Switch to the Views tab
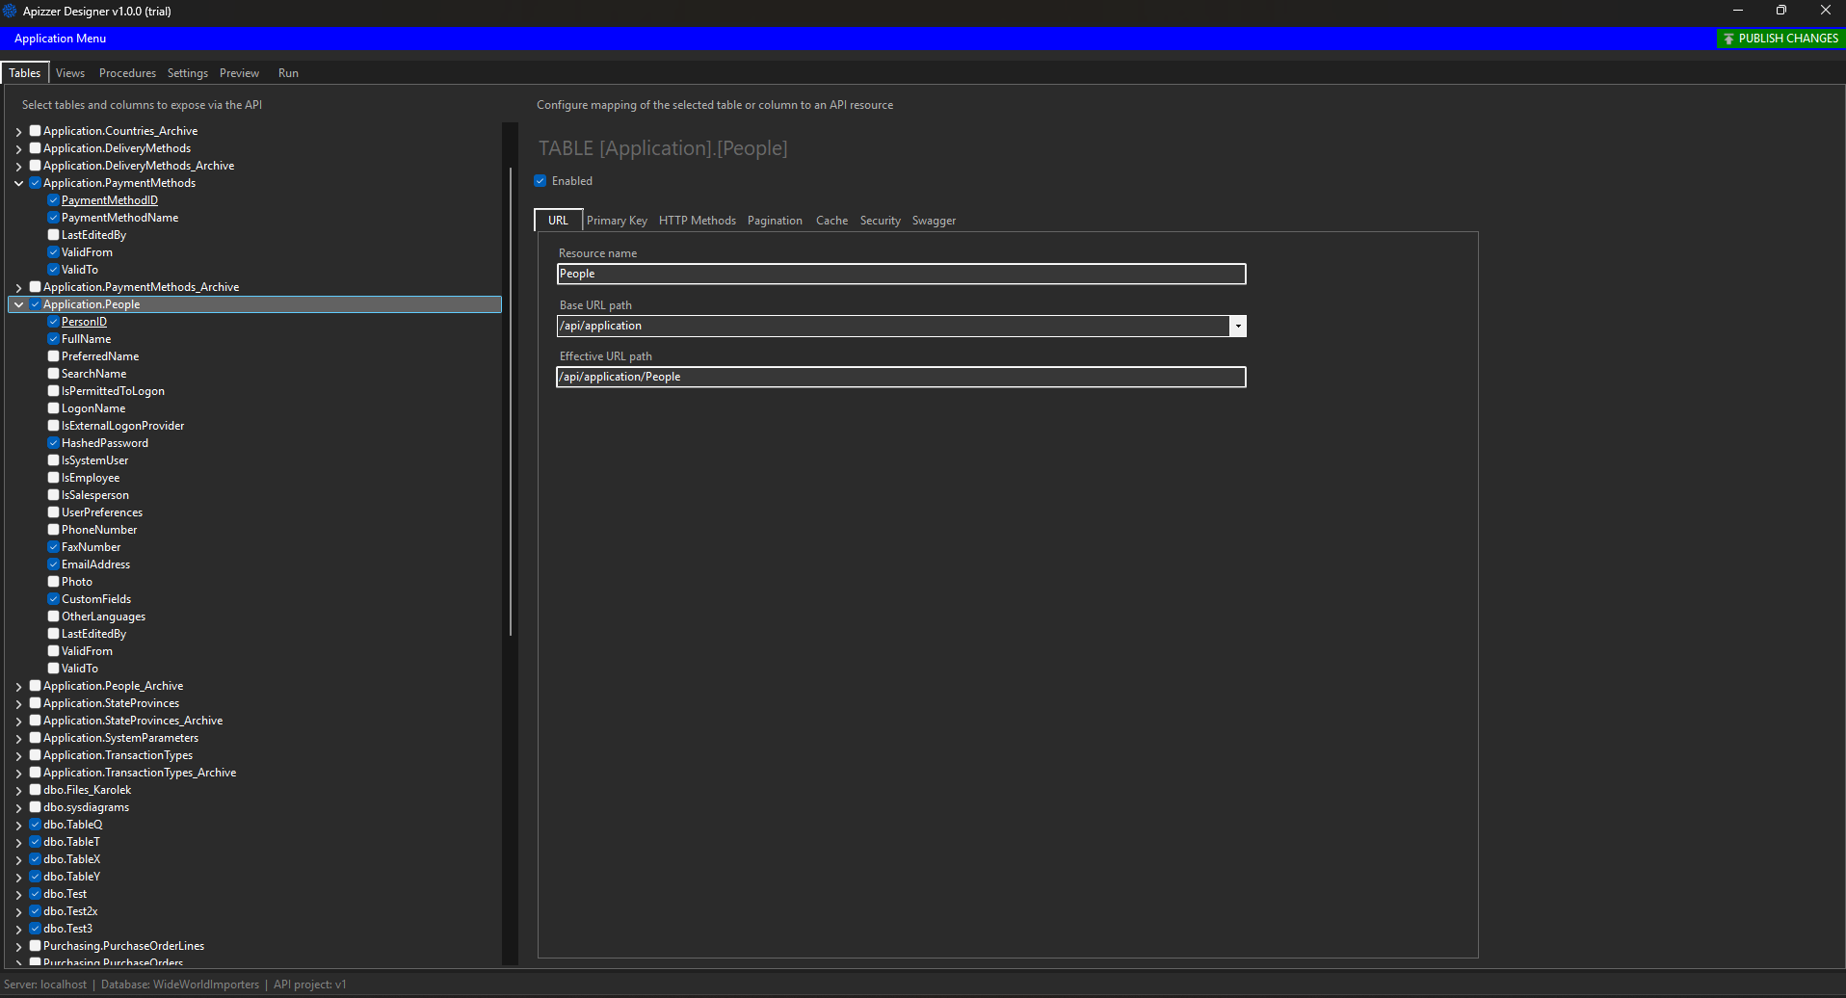 point(70,73)
